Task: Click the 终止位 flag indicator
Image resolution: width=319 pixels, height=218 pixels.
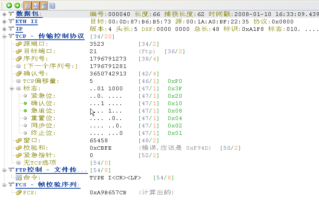Action: [x=25, y=133]
